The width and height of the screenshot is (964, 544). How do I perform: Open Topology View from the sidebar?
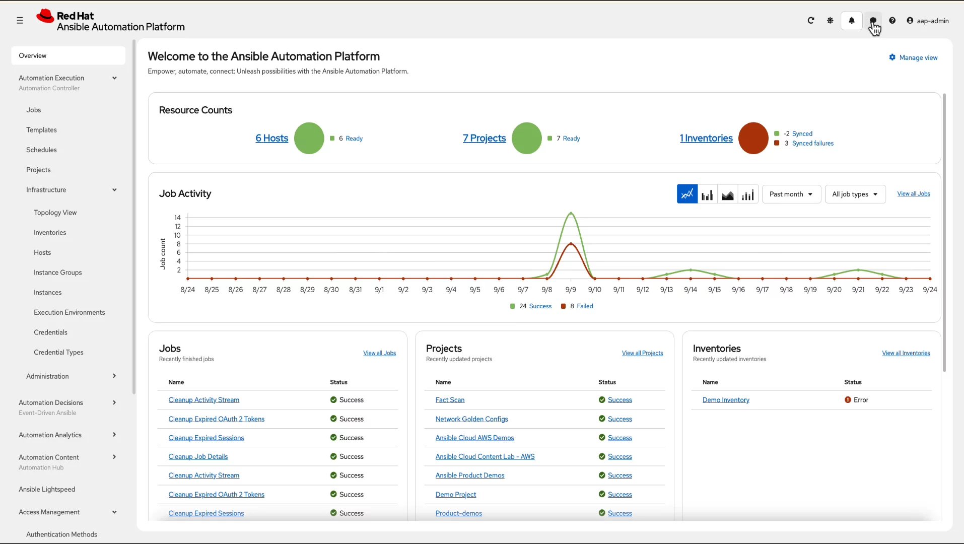point(55,212)
